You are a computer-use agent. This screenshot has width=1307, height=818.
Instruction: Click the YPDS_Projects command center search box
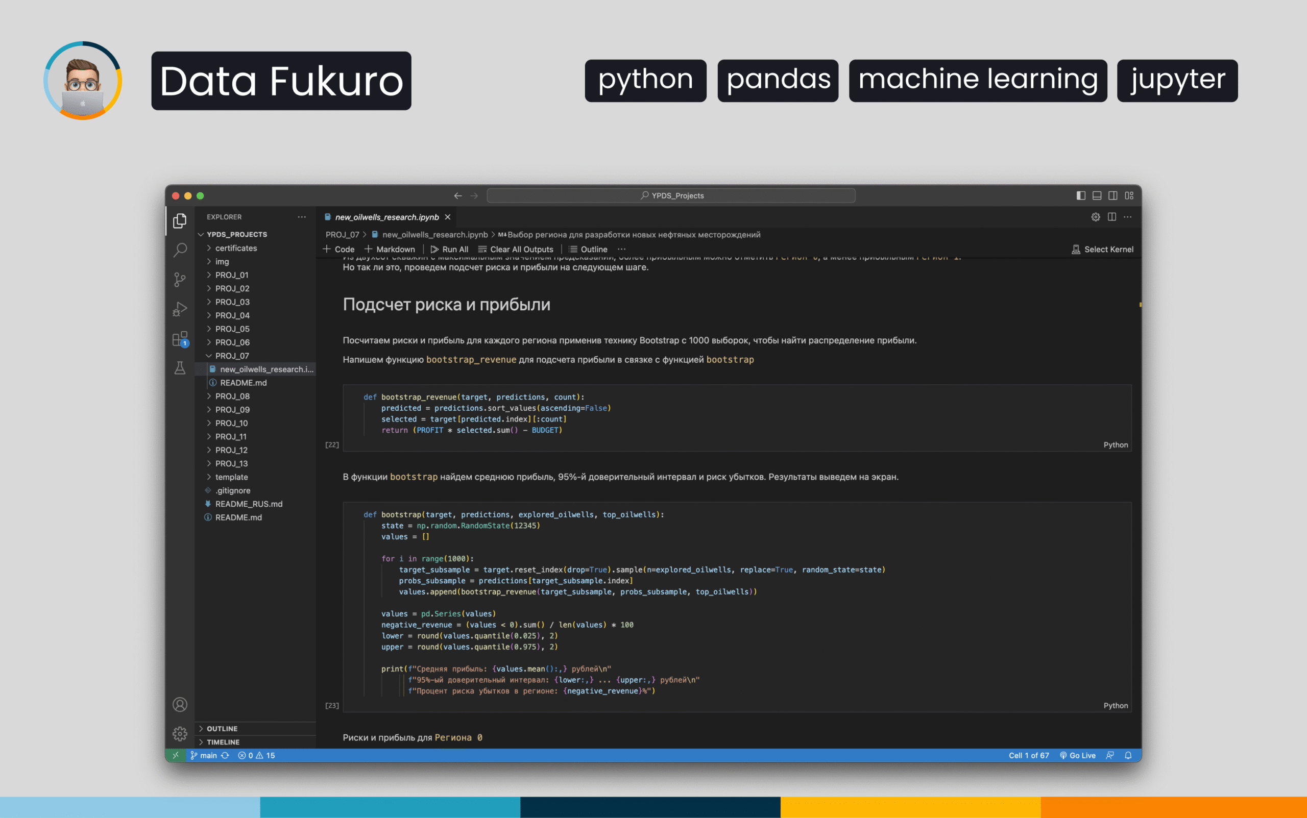point(671,195)
